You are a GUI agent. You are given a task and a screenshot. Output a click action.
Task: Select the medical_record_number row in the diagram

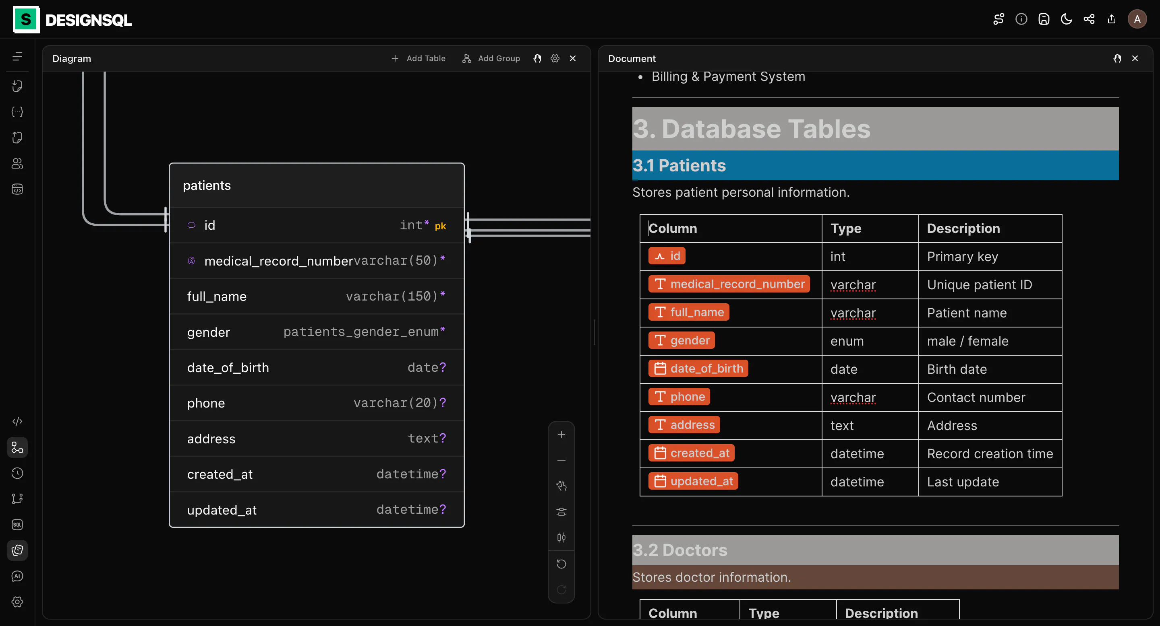tap(317, 261)
